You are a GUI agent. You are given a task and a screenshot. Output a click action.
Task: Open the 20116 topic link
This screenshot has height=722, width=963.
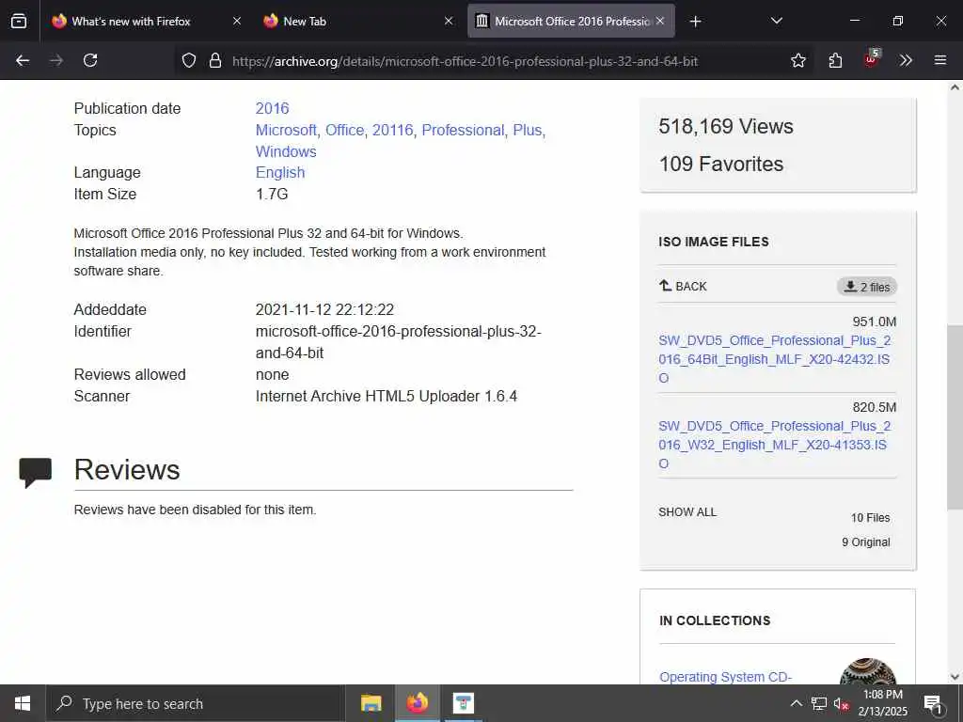(x=392, y=130)
